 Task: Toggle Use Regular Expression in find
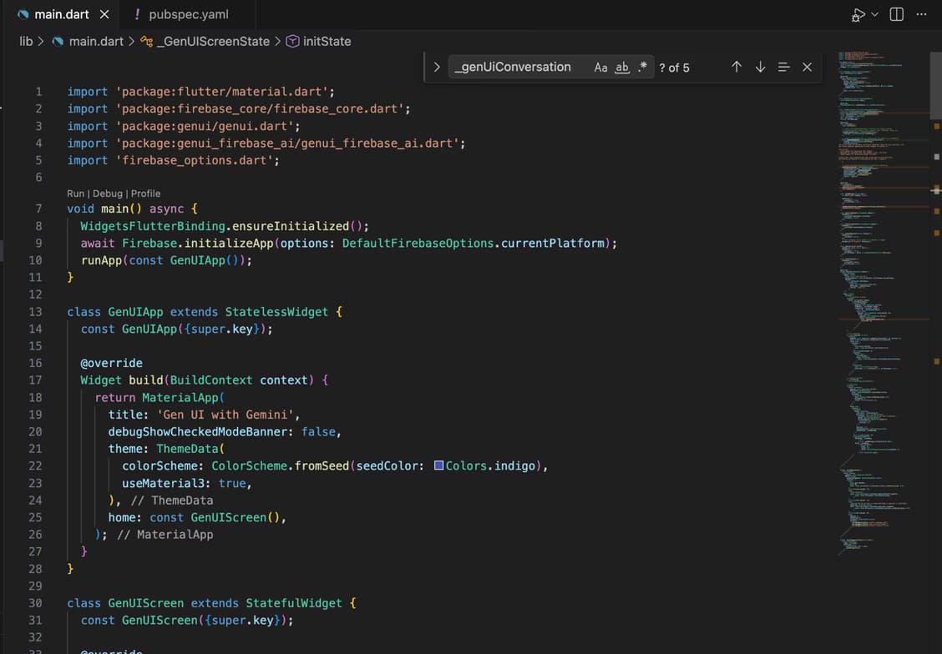coord(642,67)
